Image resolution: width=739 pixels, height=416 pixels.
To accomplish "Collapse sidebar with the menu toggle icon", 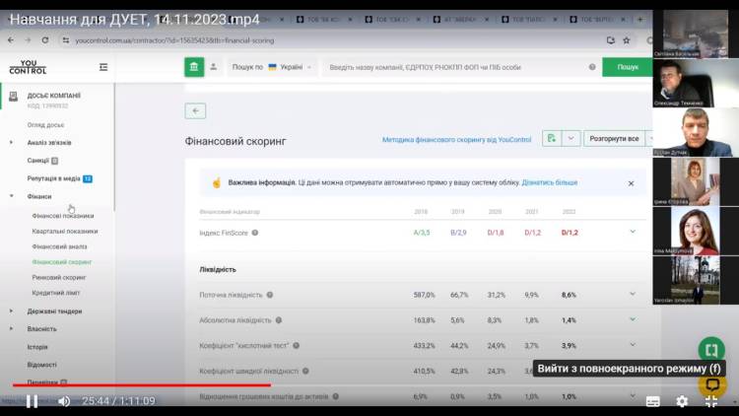I will pyautogui.click(x=103, y=67).
